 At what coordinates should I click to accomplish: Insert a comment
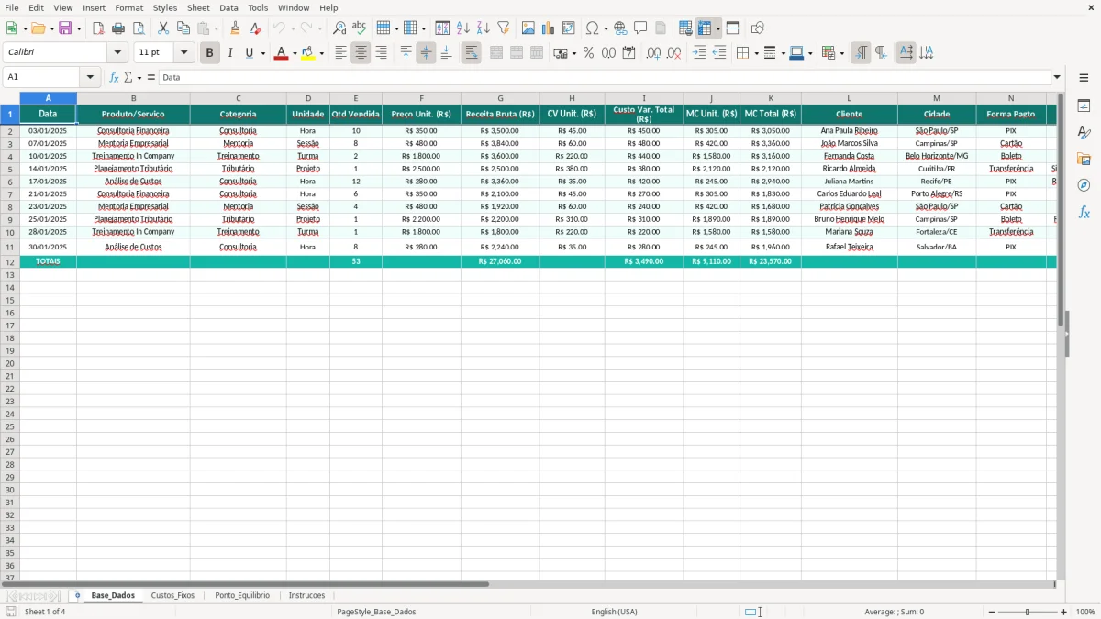pos(640,28)
